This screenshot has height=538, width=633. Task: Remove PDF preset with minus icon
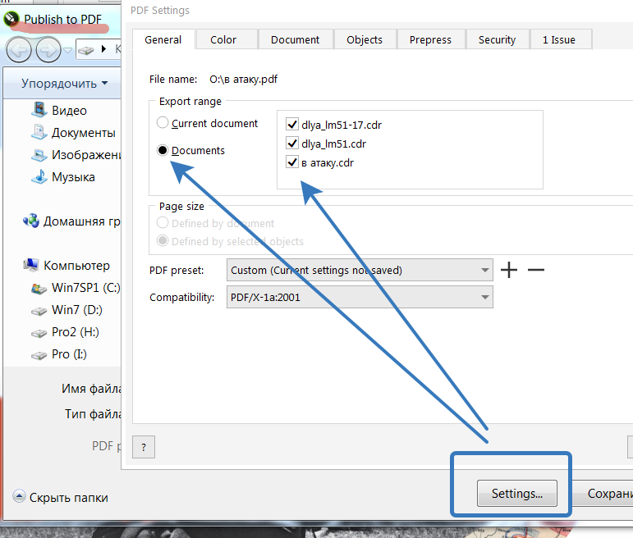(x=535, y=270)
